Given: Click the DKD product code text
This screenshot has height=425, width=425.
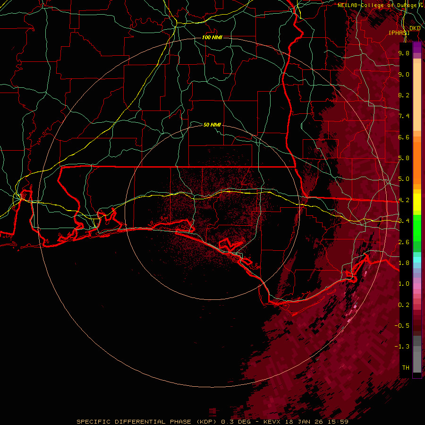Looking at the screenshot, I should pos(415,28).
